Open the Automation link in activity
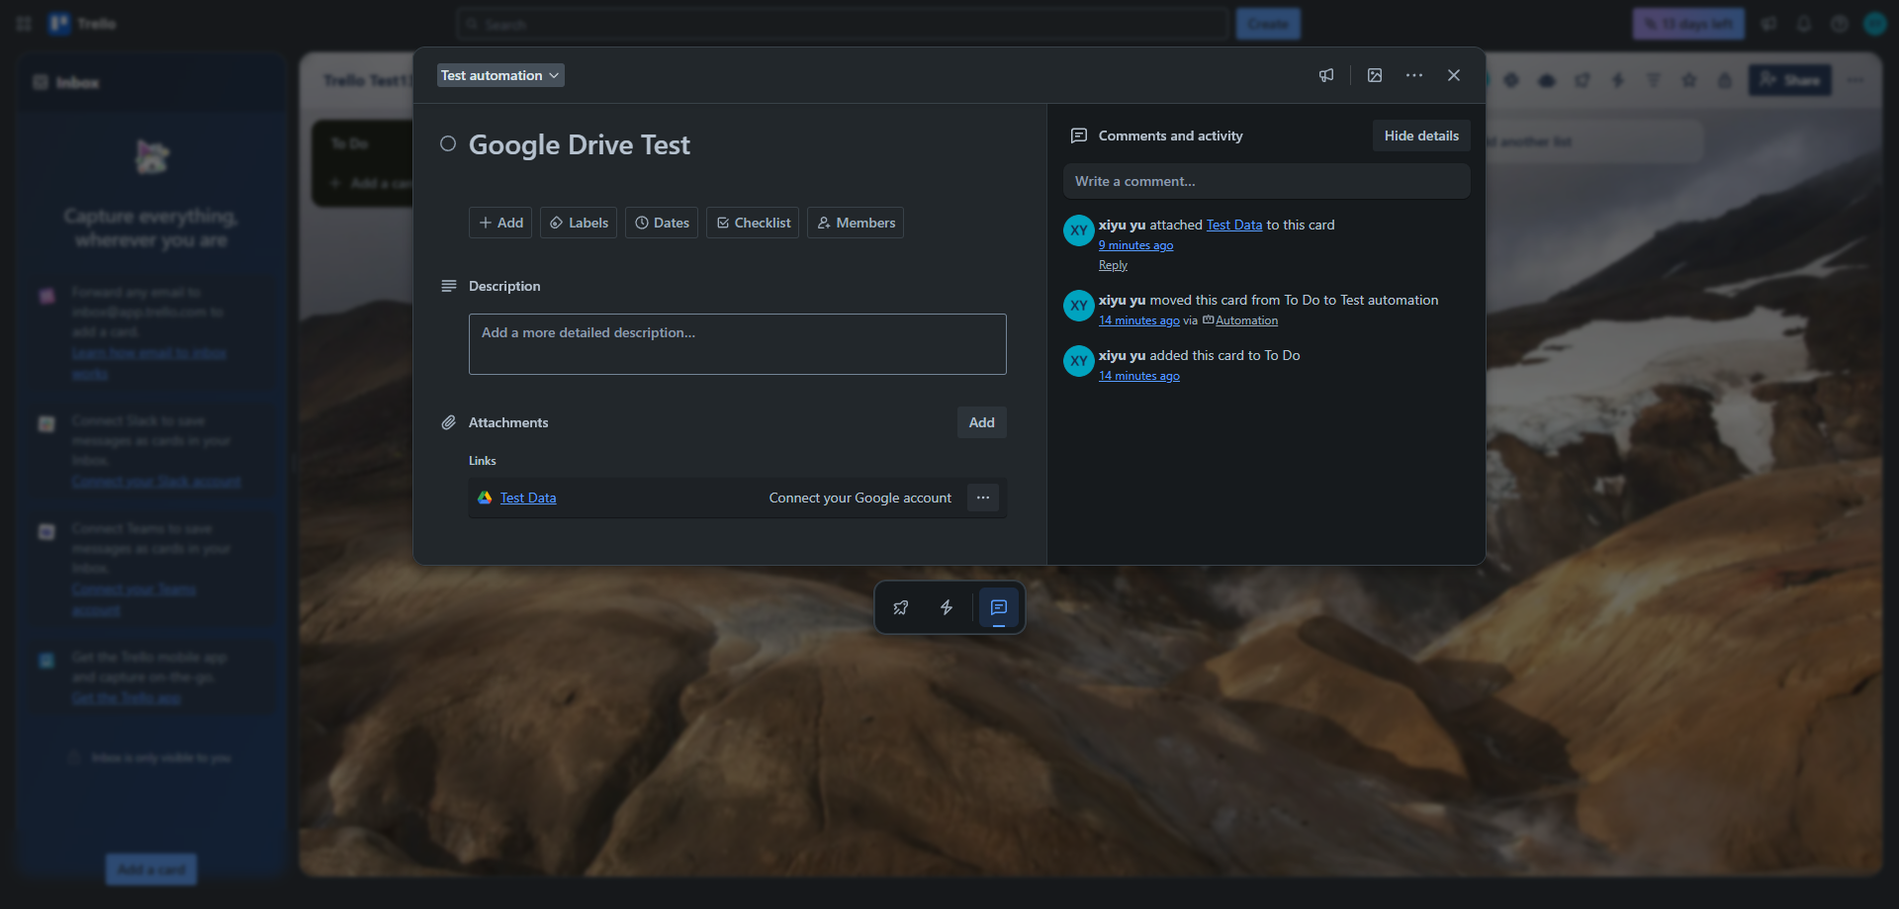 point(1246,320)
